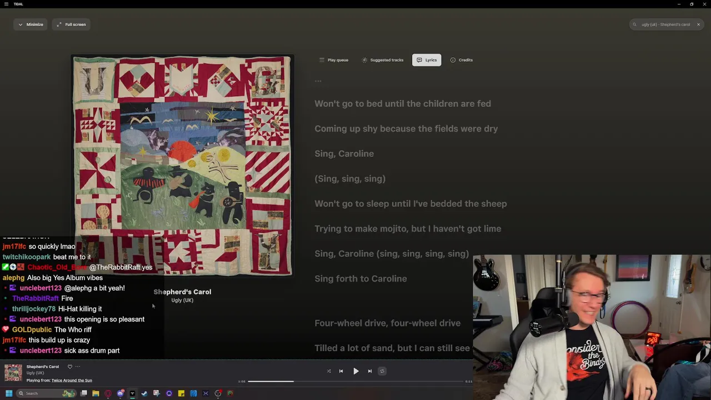Open the Twice Around the Sun album link
The width and height of the screenshot is (711, 400).
[72, 381]
